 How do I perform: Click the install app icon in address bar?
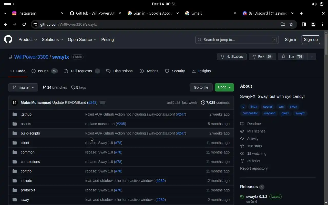pos(283,24)
